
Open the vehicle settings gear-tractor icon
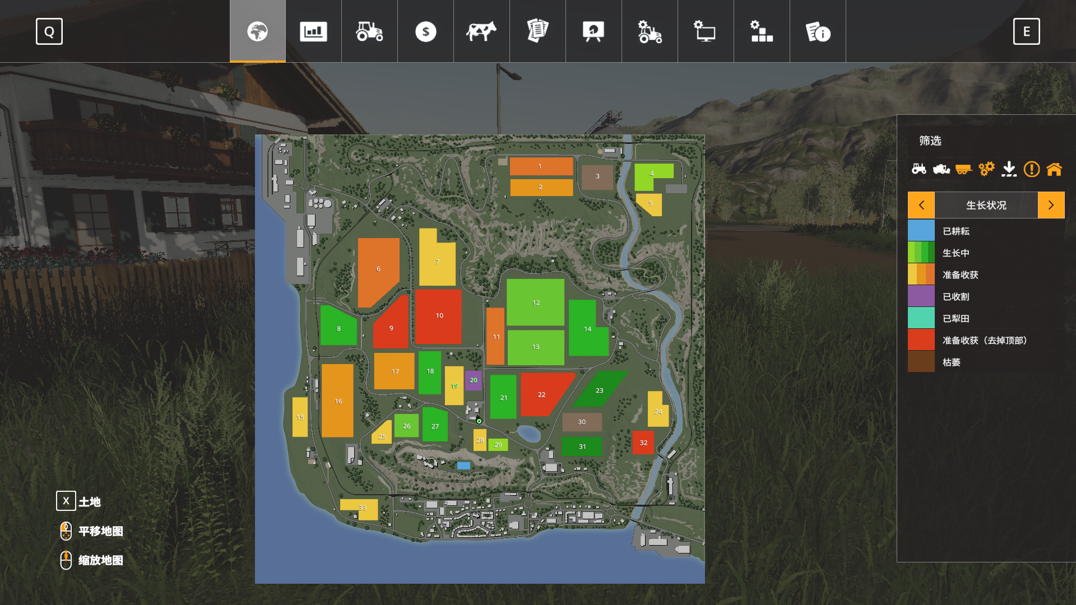coord(650,31)
